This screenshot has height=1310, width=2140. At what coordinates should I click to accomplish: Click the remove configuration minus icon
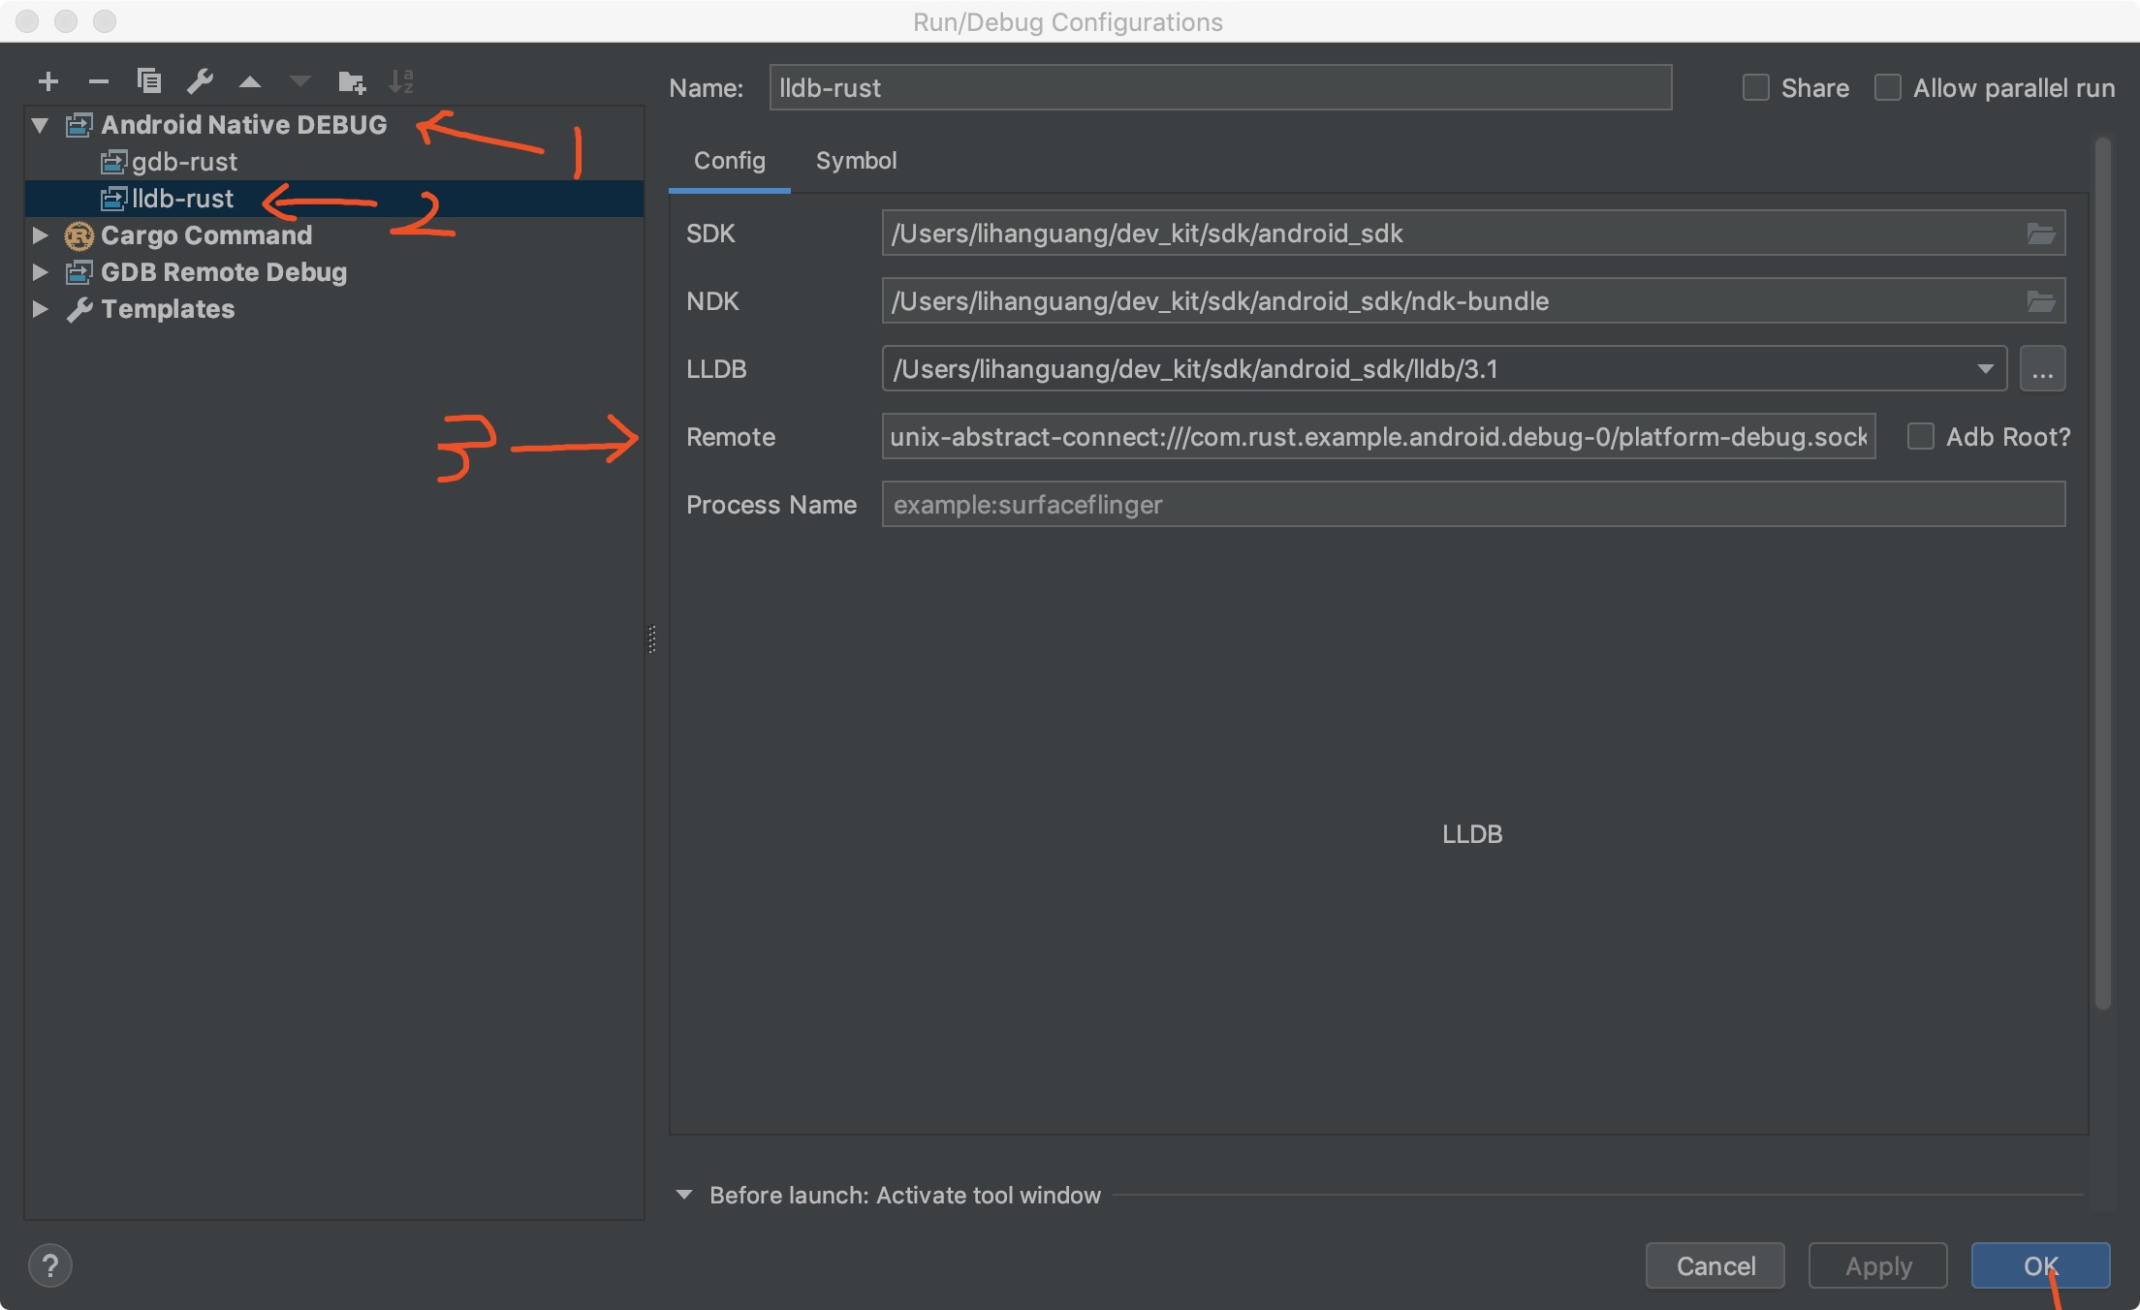(x=98, y=81)
